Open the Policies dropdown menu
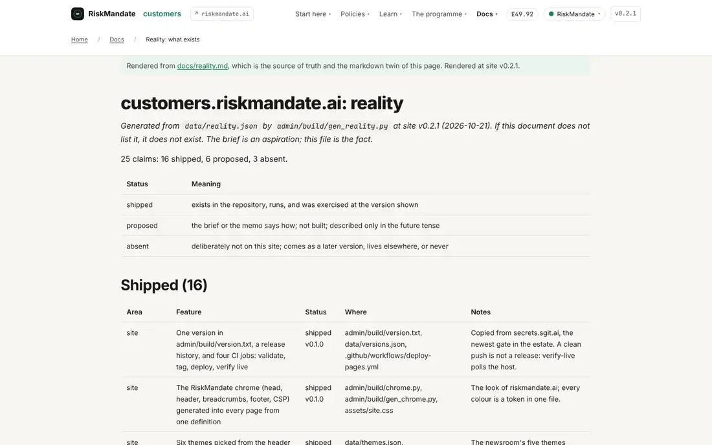Viewport: 712px width, 445px height. [355, 14]
